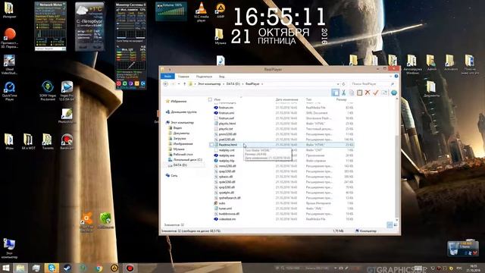Select Локальный диск (C:) in navigation pane
The width and height of the screenshot is (485, 273).
(x=188, y=160)
